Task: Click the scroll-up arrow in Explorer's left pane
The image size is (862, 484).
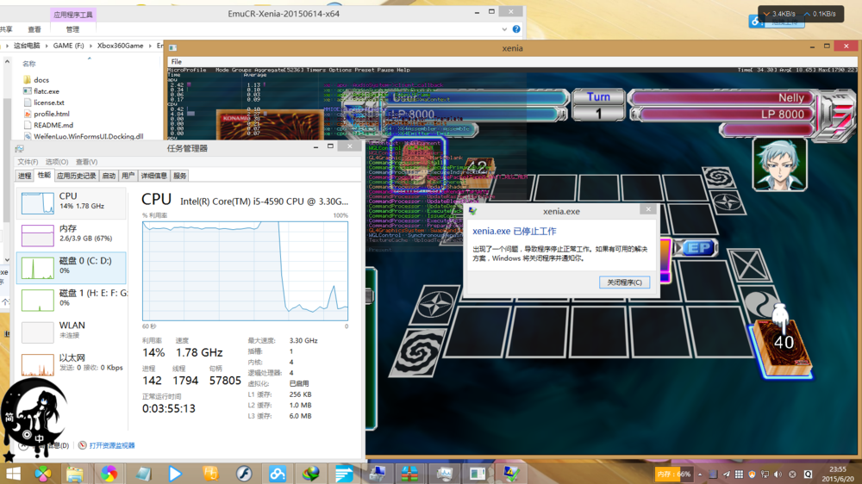Action: coord(7,62)
